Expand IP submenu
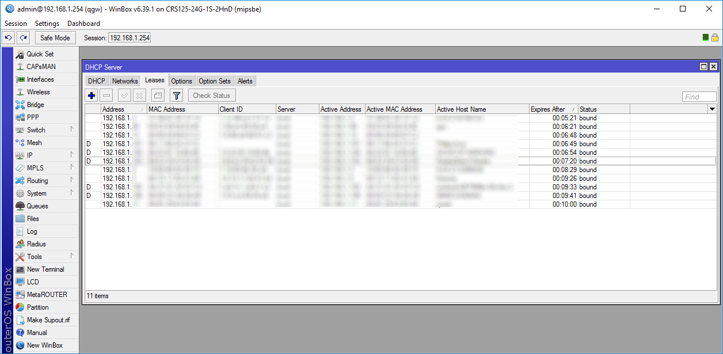 click(46, 155)
